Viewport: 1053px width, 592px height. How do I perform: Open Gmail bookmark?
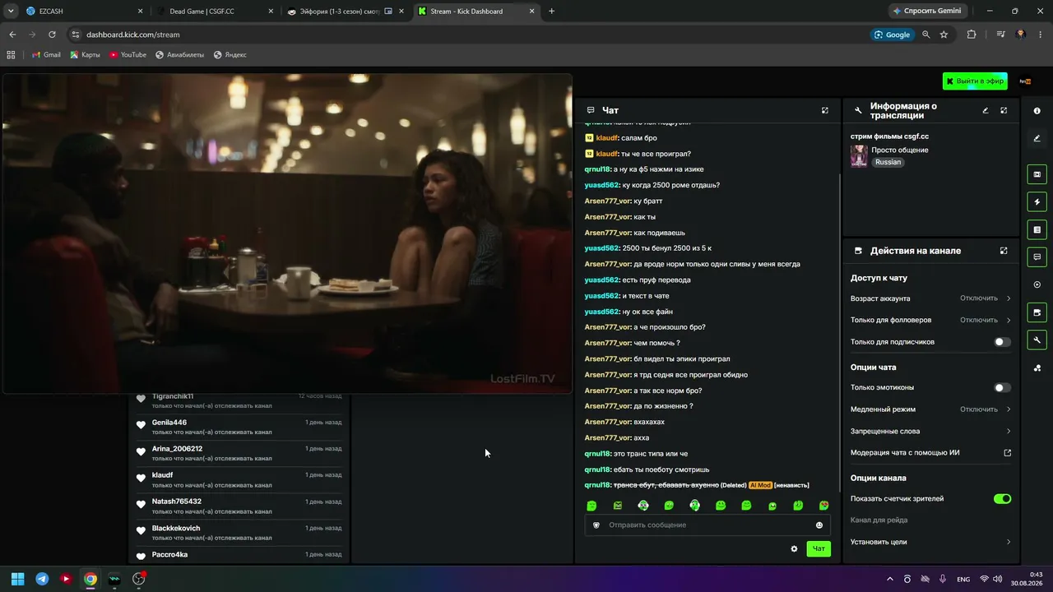pyautogui.click(x=46, y=55)
